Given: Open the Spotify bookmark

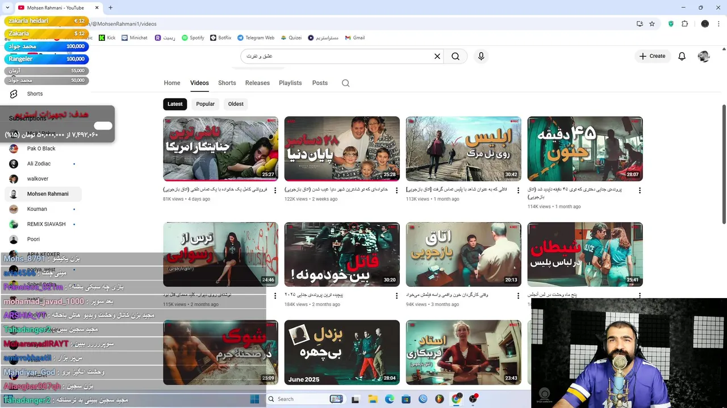Looking at the screenshot, I should (193, 38).
